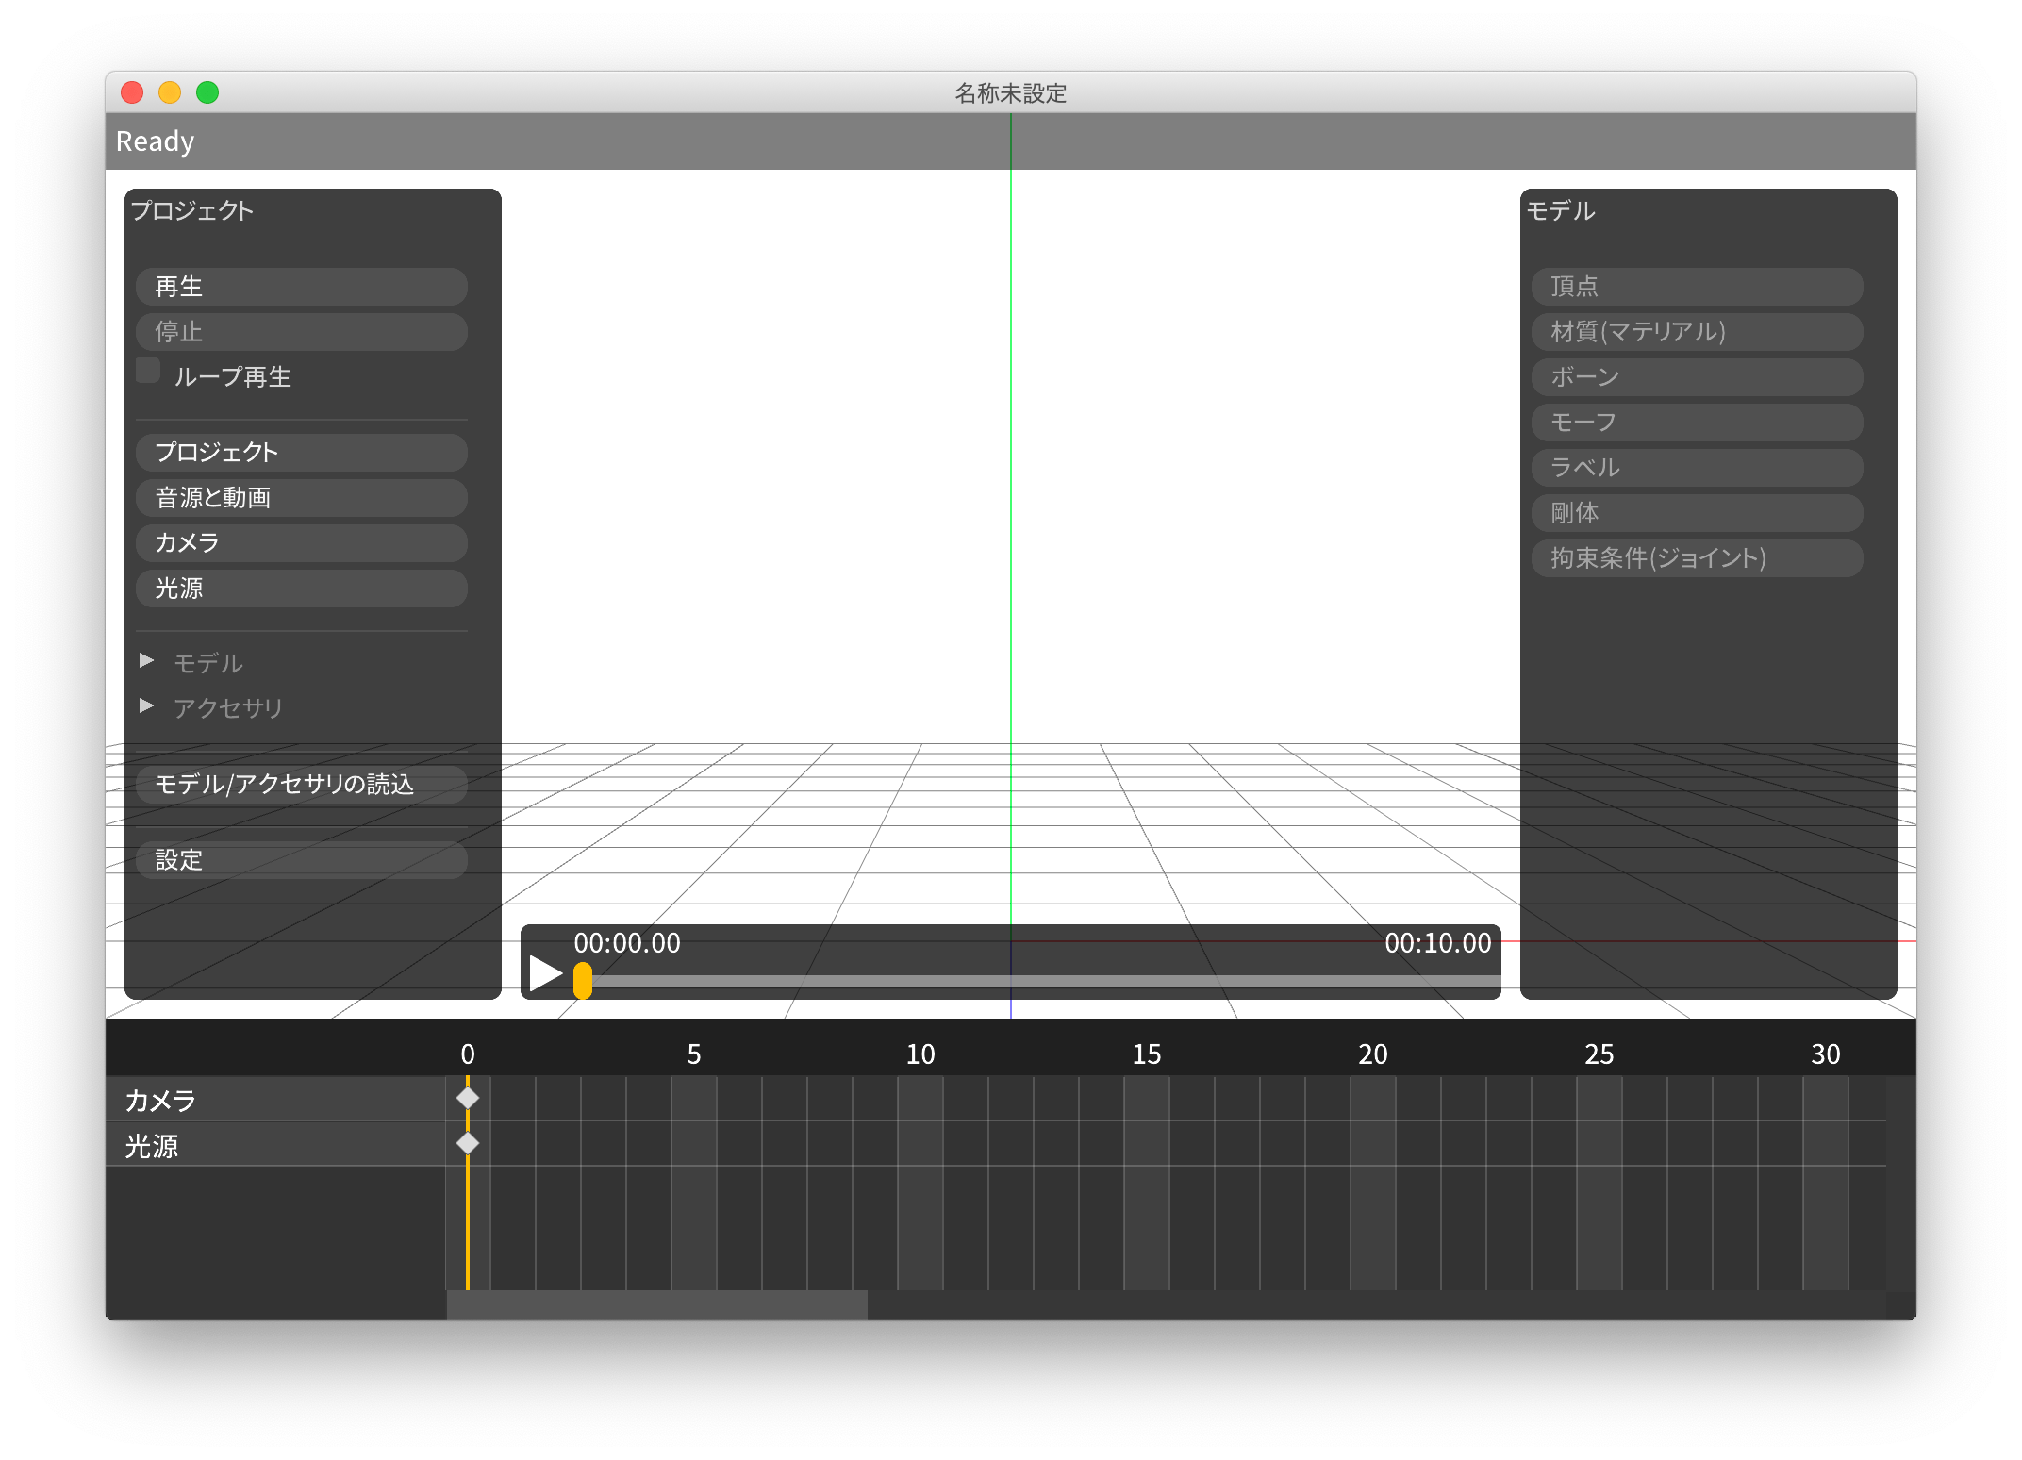Viewport: 2022px width, 1460px height.
Task: Click the timeline horizontal scrollbar thumb
Action: (x=656, y=1305)
